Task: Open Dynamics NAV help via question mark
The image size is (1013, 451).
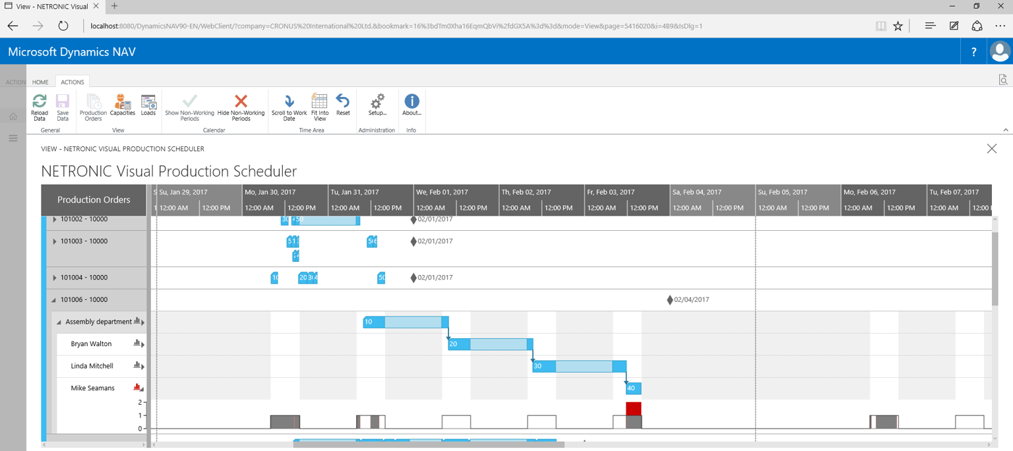Action: (x=974, y=51)
